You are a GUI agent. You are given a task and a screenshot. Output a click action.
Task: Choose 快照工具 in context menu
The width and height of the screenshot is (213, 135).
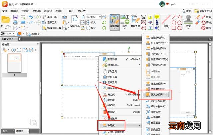121,77
